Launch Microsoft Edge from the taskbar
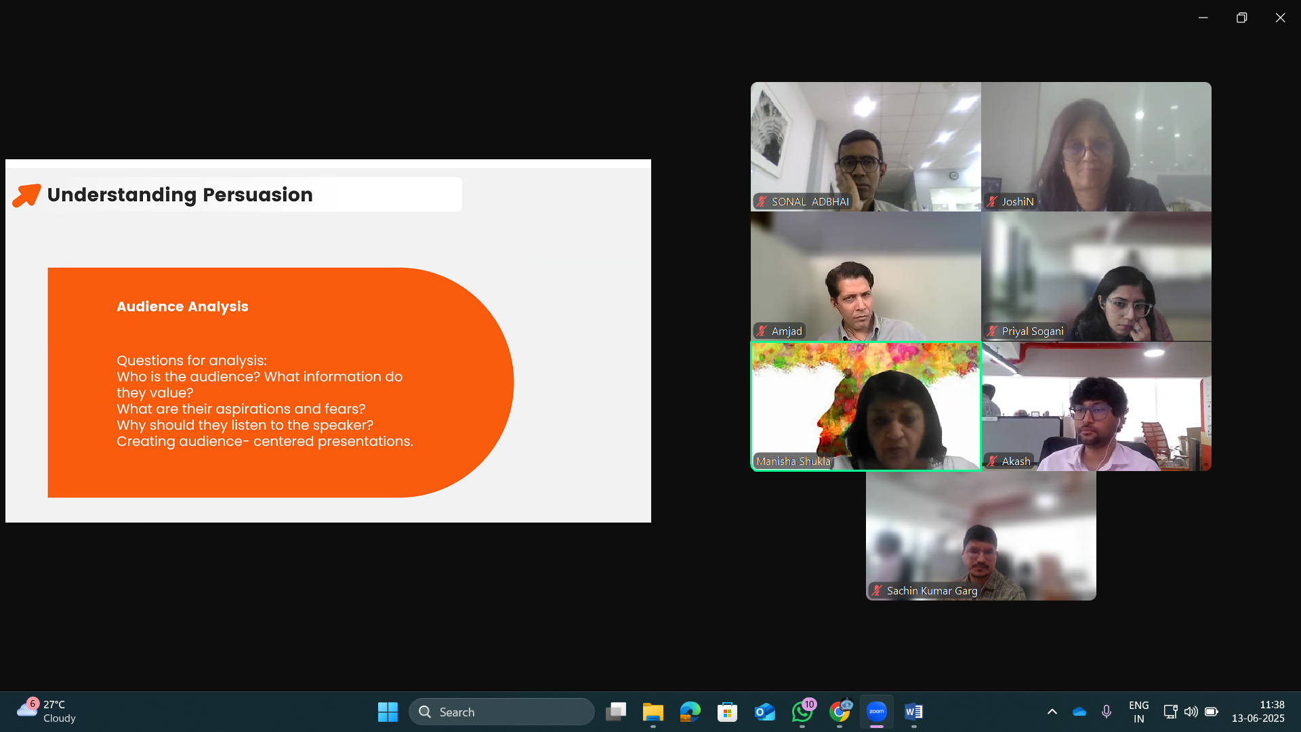The height and width of the screenshot is (732, 1301). [690, 712]
